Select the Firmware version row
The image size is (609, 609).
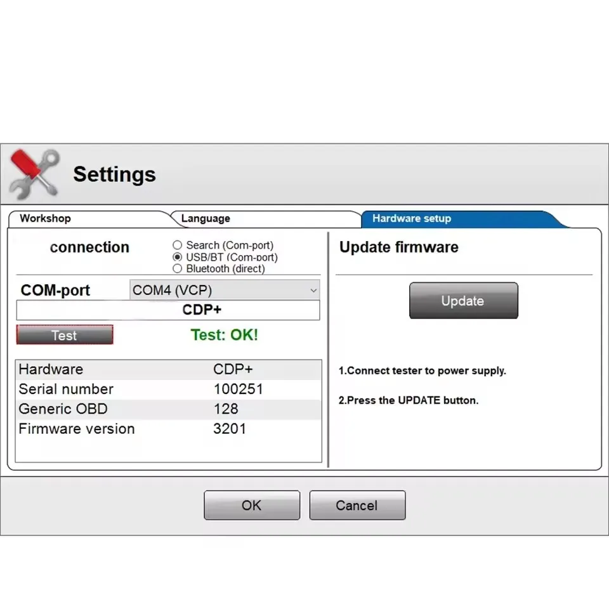pyautogui.click(x=169, y=429)
